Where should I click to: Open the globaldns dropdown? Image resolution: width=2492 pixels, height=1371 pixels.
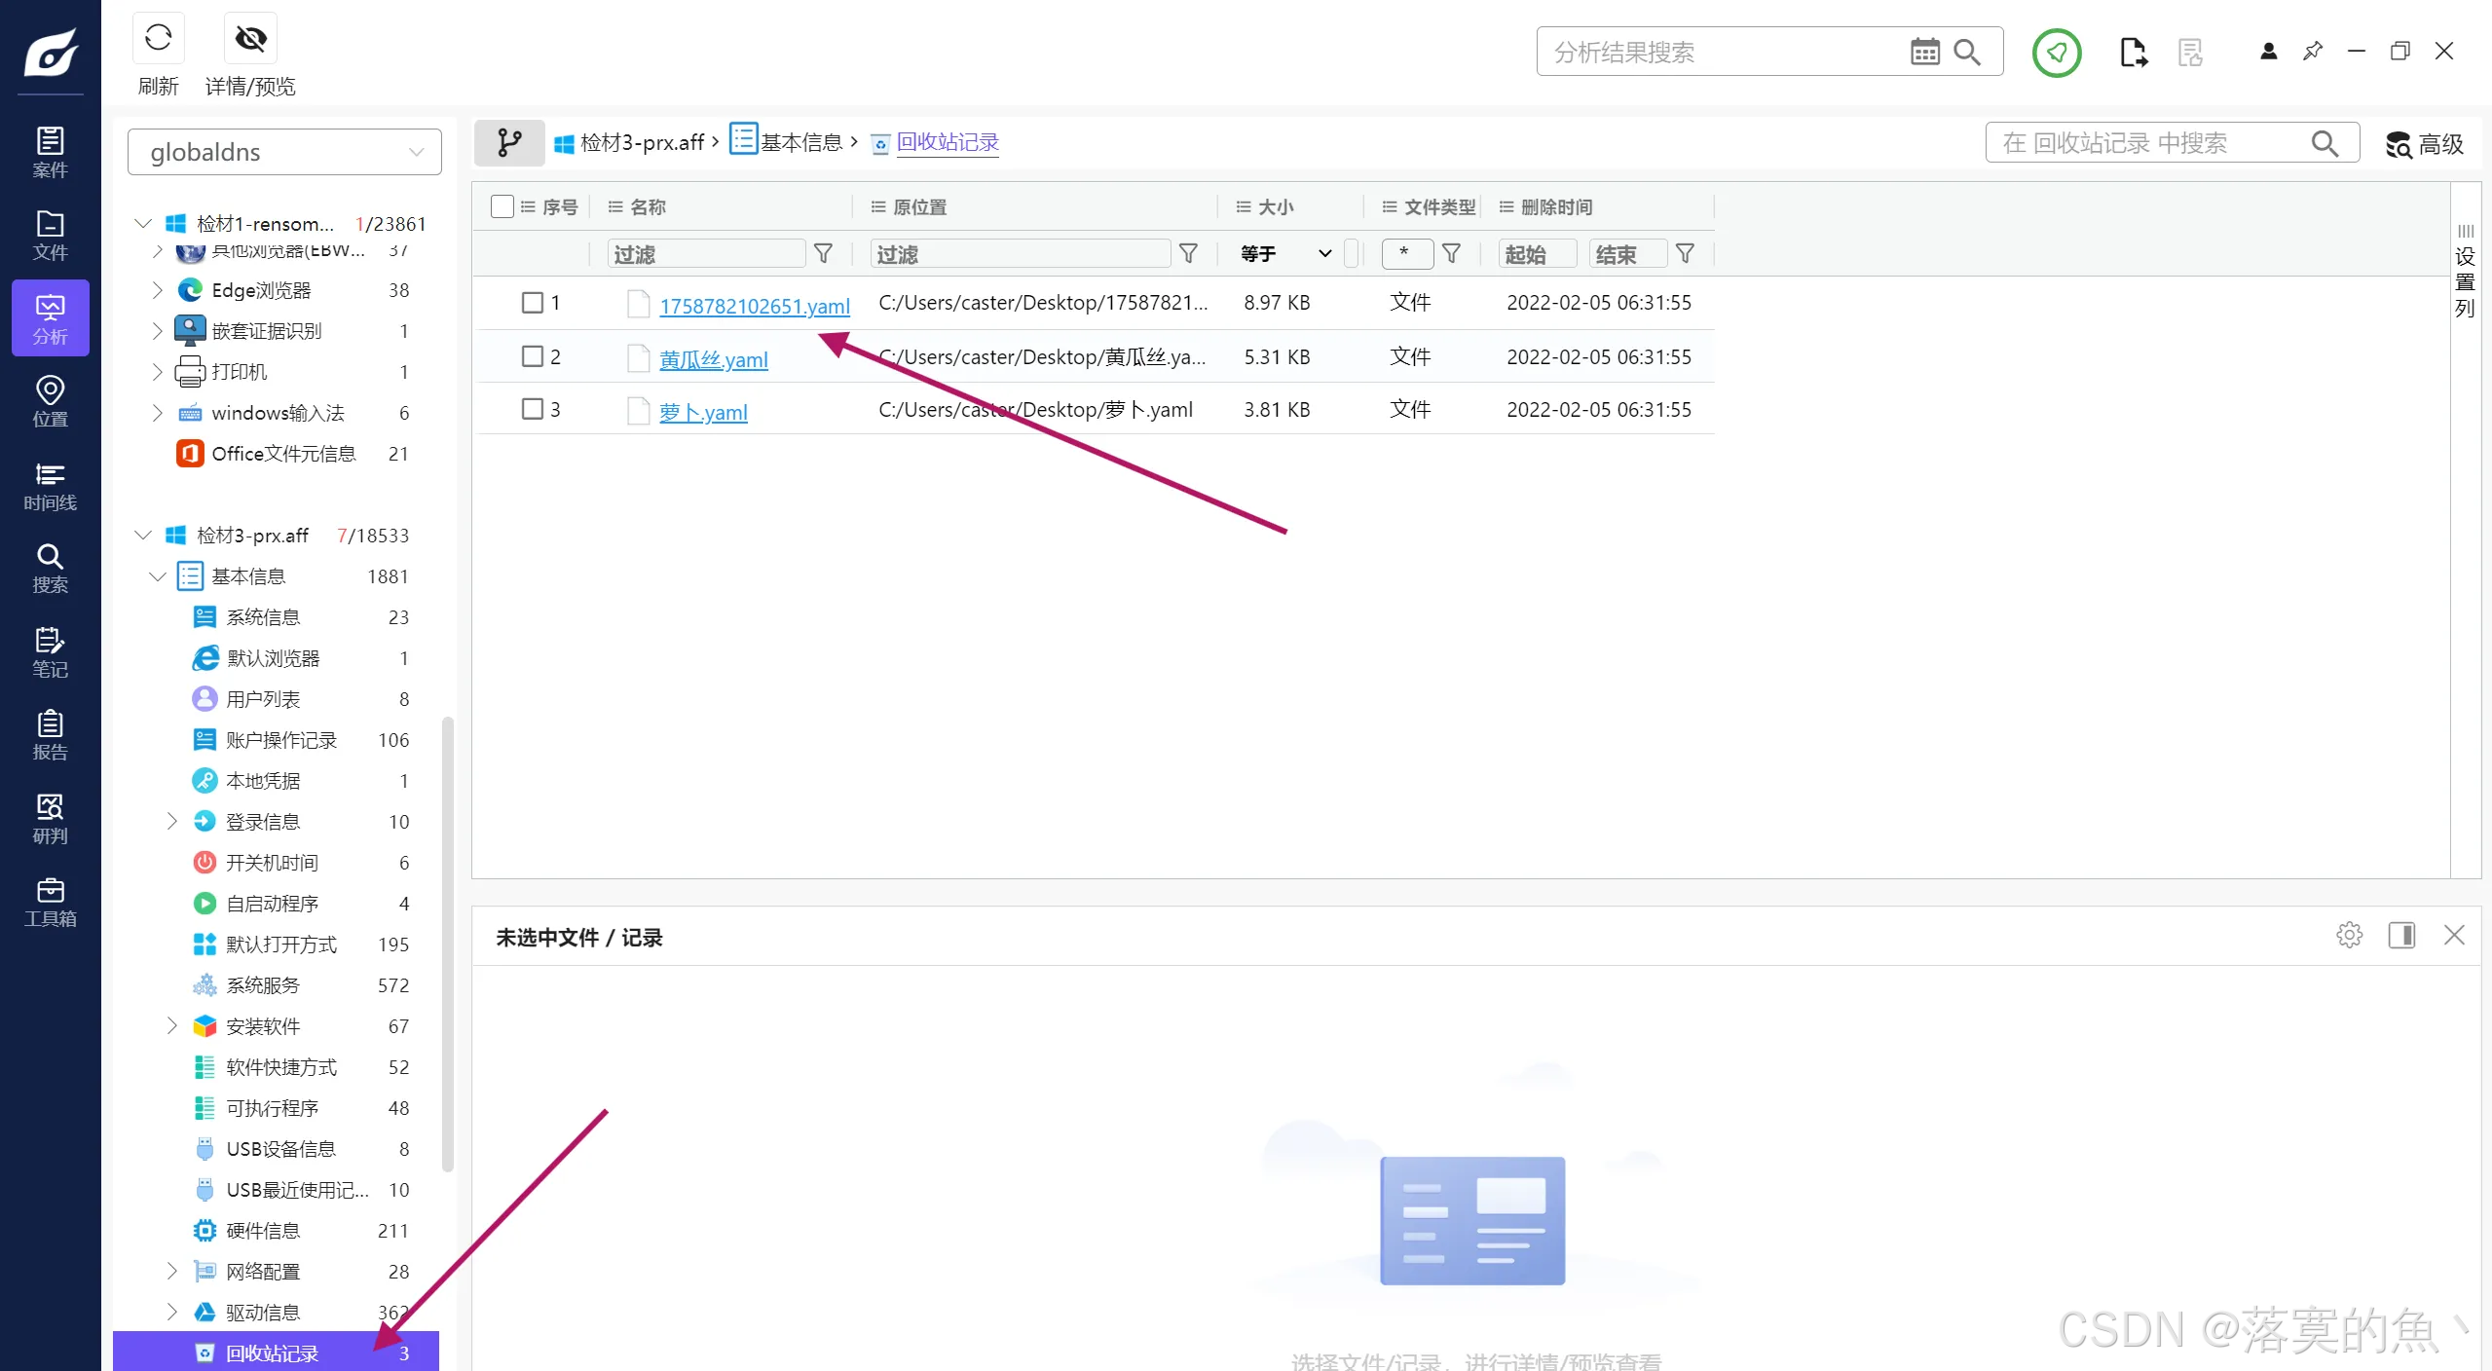tap(284, 152)
